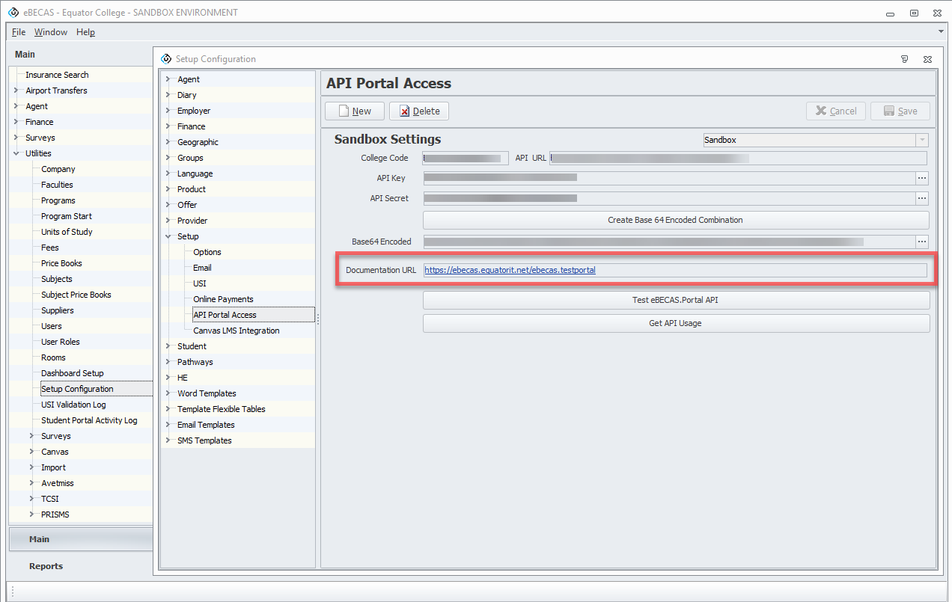Screen dimensions: 952x602
Task: Switch to the Reports navigation section
Action: [46, 566]
